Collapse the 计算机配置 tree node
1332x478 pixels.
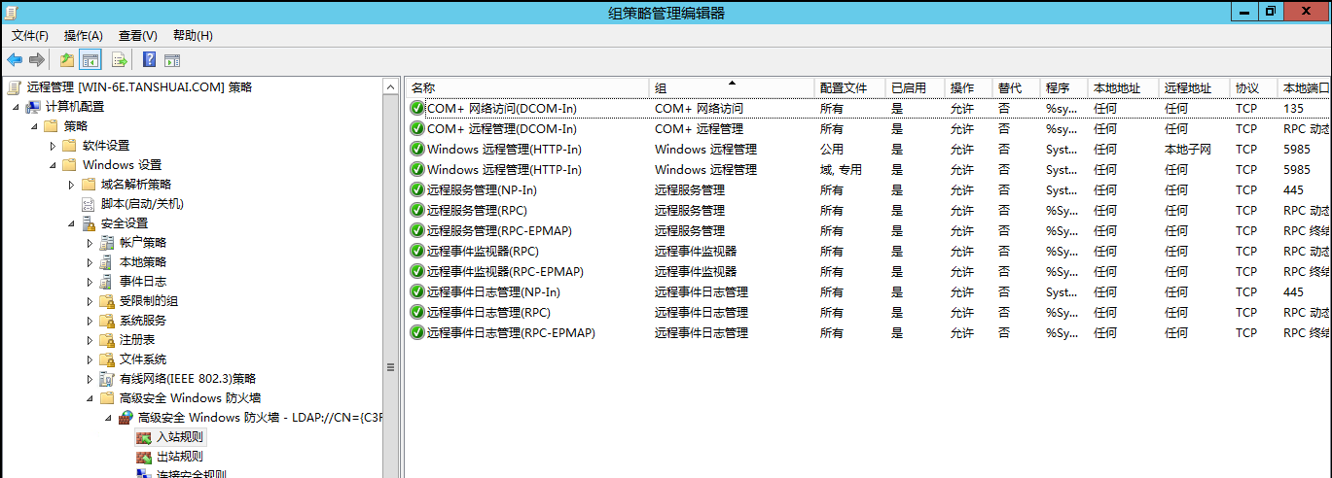pyautogui.click(x=16, y=107)
